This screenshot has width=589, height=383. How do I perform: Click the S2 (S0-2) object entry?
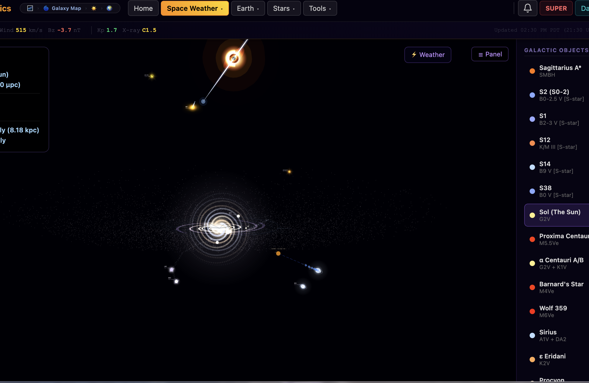(554, 95)
